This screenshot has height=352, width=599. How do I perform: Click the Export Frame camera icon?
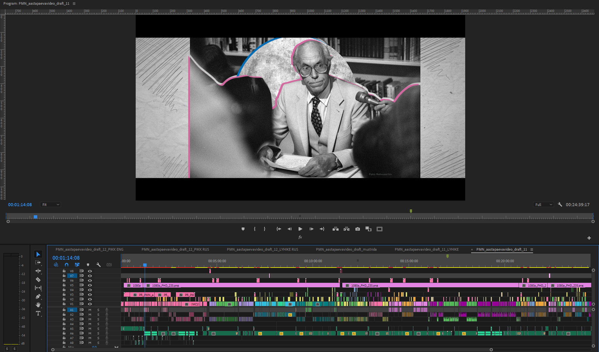pyautogui.click(x=358, y=229)
